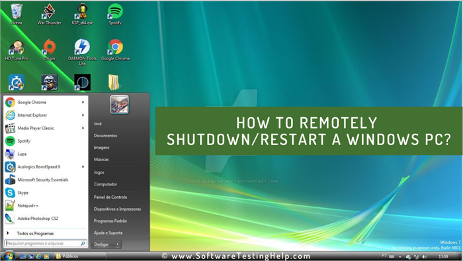Open Documentos in the Start menu
The width and height of the screenshot is (463, 261).
coord(105,136)
